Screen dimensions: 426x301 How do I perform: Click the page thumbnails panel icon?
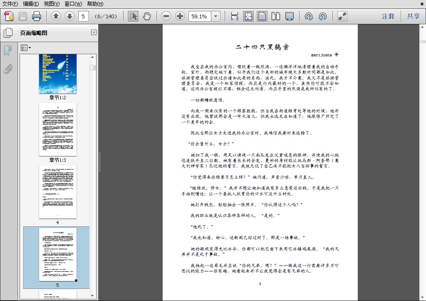click(x=8, y=33)
